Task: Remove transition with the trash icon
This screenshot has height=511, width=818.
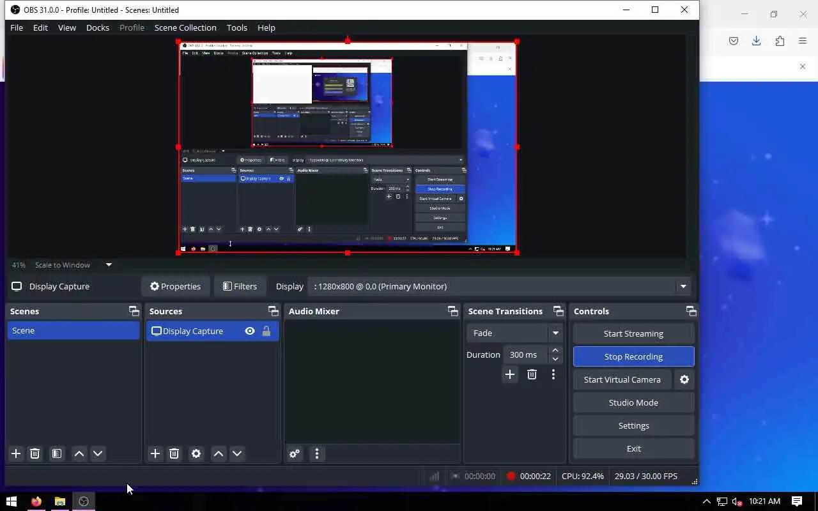Action: [532, 374]
